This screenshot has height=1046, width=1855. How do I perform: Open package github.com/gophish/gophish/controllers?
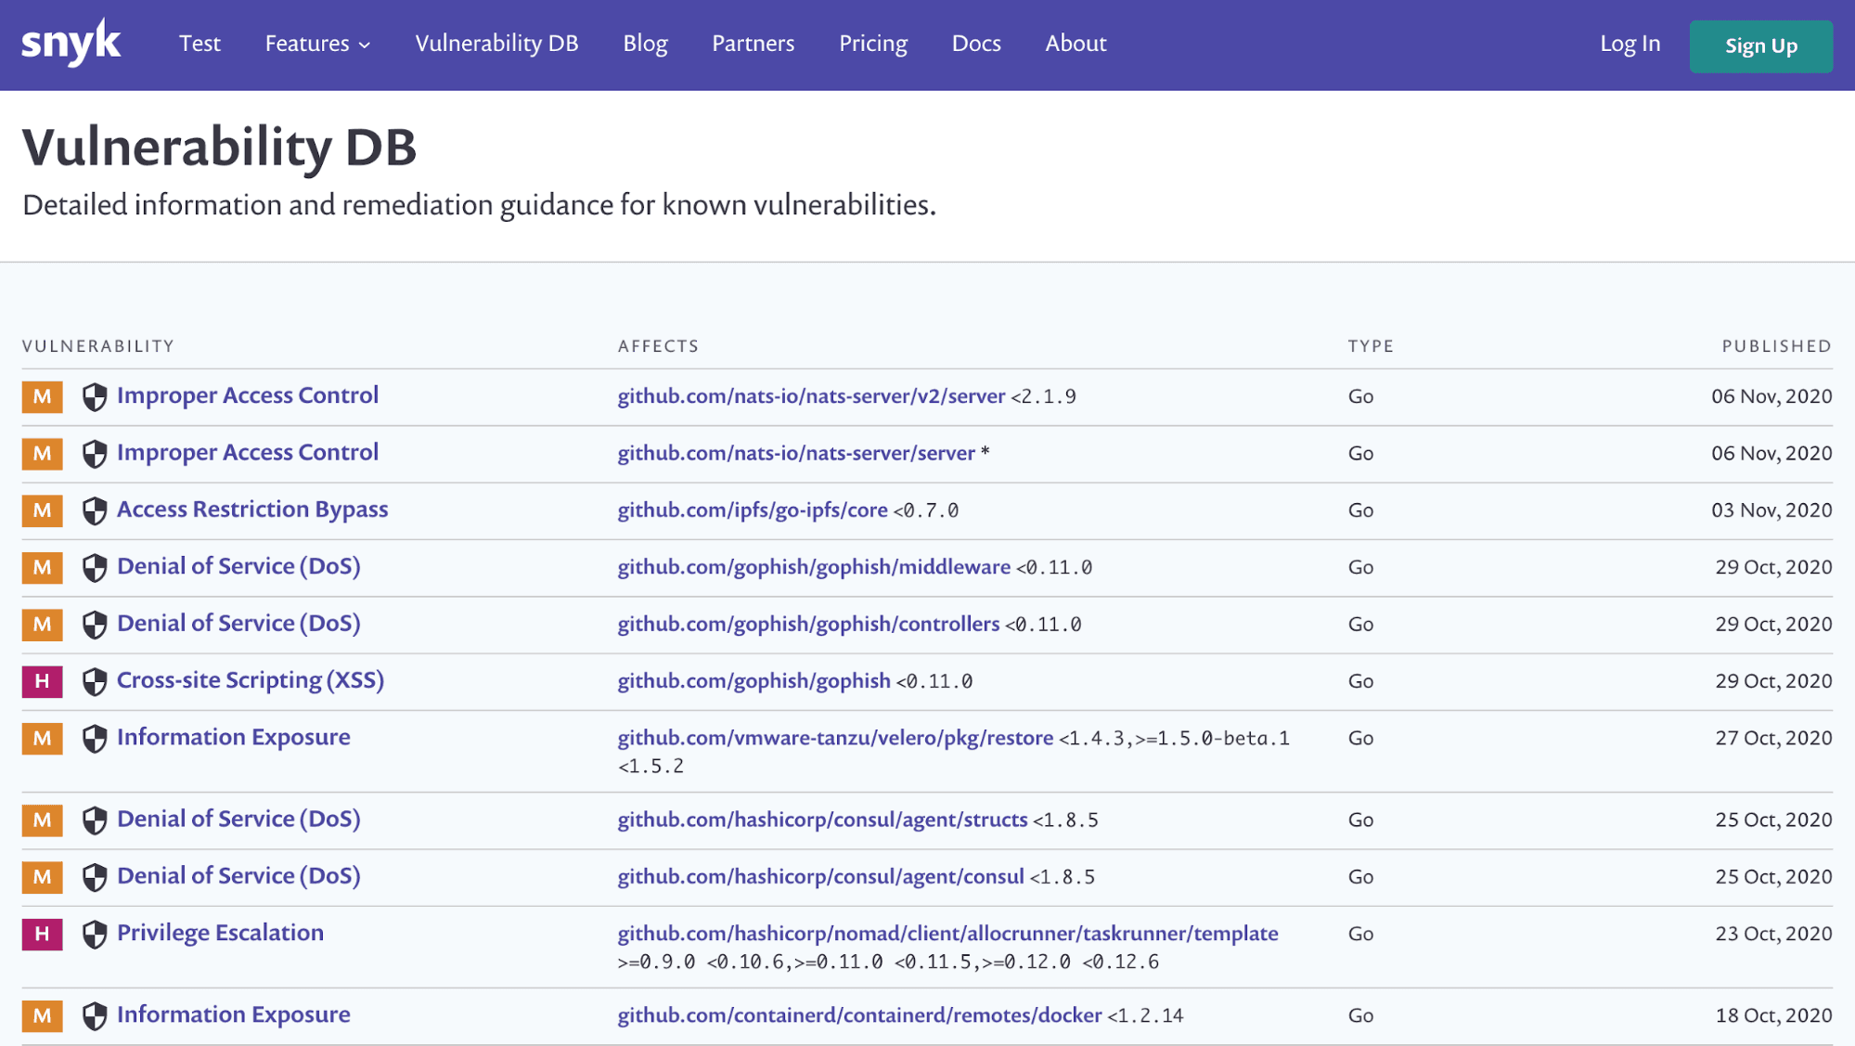coord(808,624)
